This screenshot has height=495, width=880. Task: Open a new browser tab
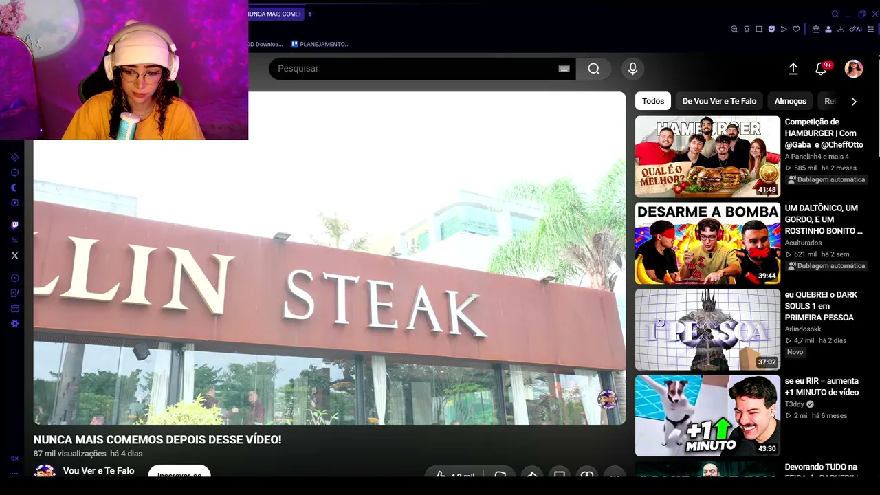(x=310, y=14)
